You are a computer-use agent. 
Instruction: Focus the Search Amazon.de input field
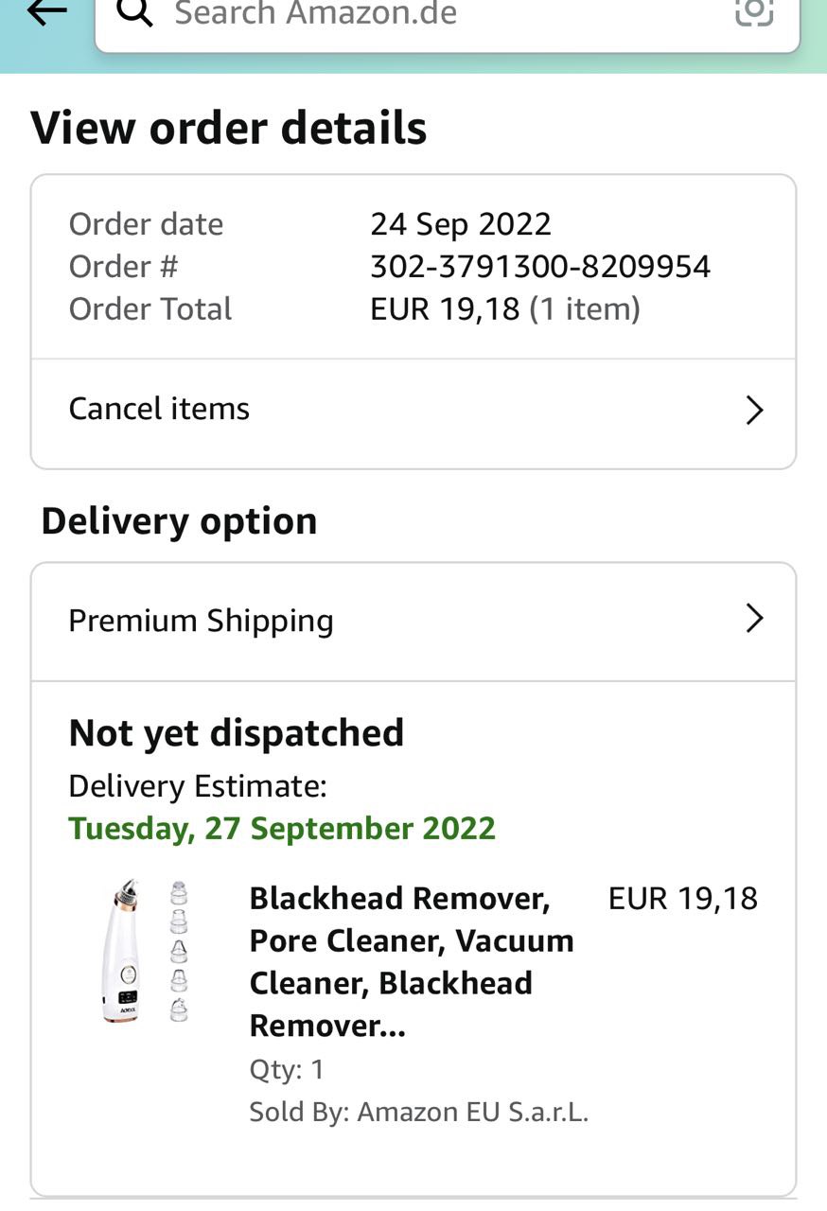coord(426,14)
